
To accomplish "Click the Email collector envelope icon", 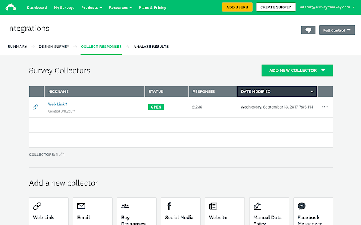I will pos(81,206).
